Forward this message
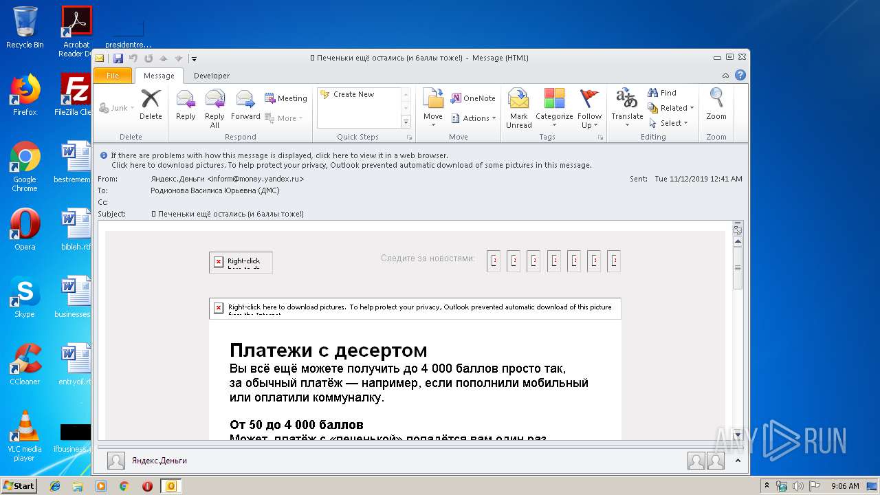 coord(245,104)
